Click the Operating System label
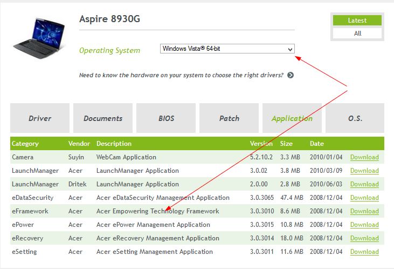 coord(109,50)
